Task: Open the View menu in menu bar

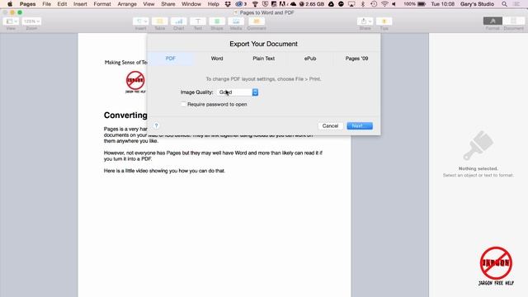Action: 148,4
